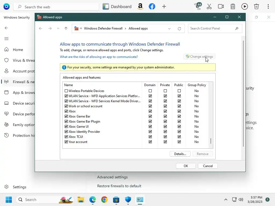Open Settings in Windows Security sidebar

click(19, 187)
